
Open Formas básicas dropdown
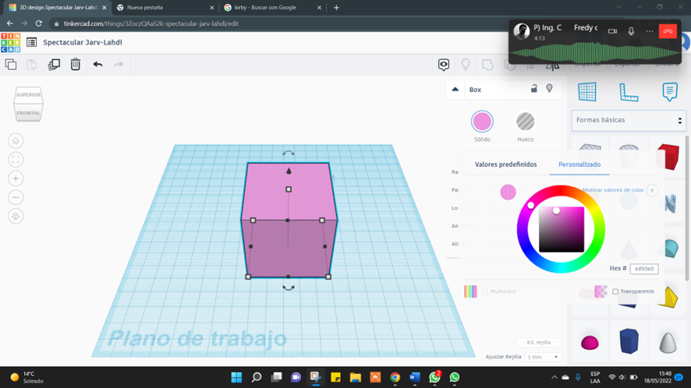point(629,120)
